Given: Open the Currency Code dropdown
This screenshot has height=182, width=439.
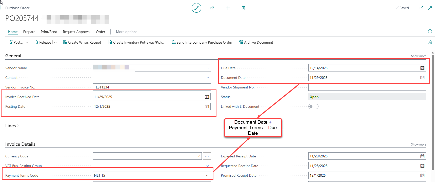Looking at the screenshot, I should pos(198,156).
